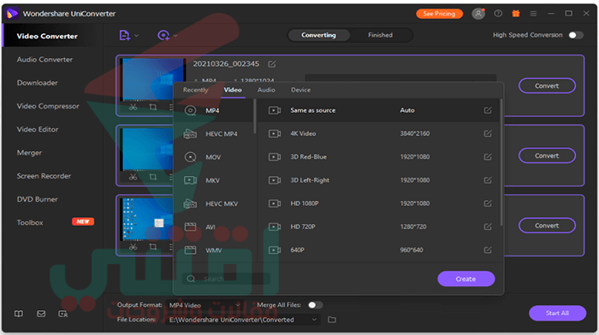Edit the 640P preset
The image size is (599, 335).
click(x=488, y=250)
